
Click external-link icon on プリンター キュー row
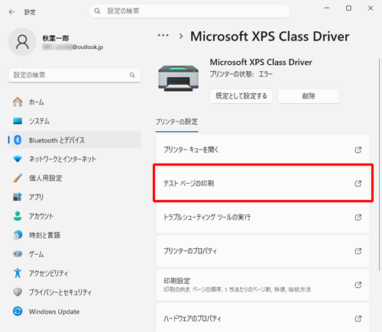click(x=358, y=150)
